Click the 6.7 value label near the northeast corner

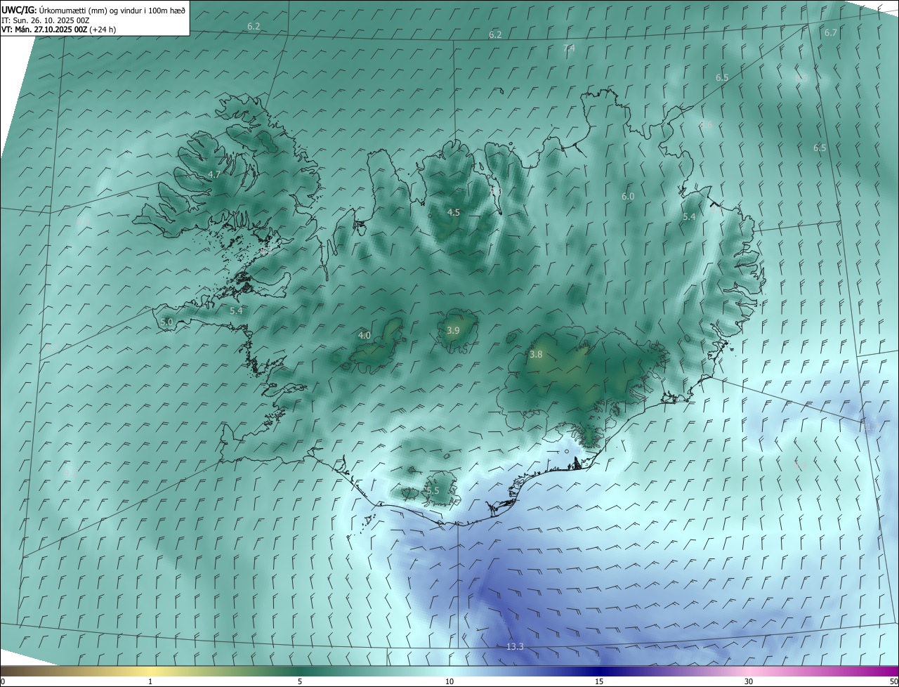pyautogui.click(x=831, y=32)
